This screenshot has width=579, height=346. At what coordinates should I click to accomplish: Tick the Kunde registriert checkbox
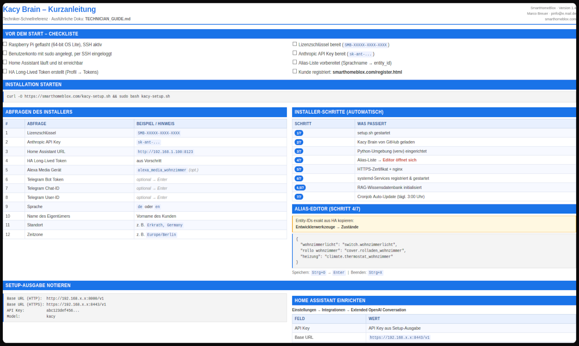[295, 71]
